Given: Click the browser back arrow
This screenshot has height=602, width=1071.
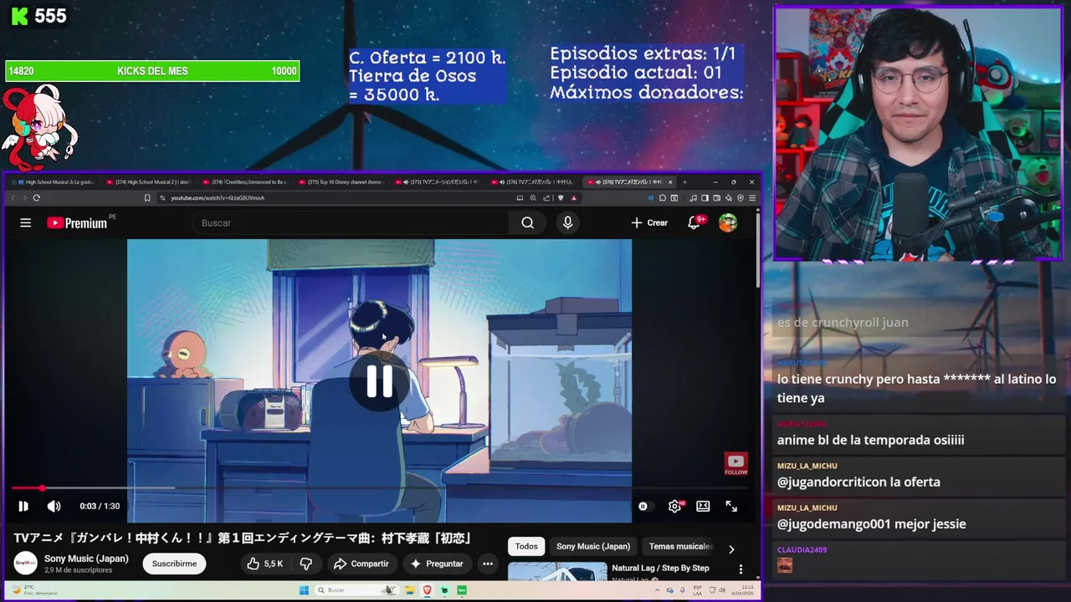Looking at the screenshot, I should [13, 198].
